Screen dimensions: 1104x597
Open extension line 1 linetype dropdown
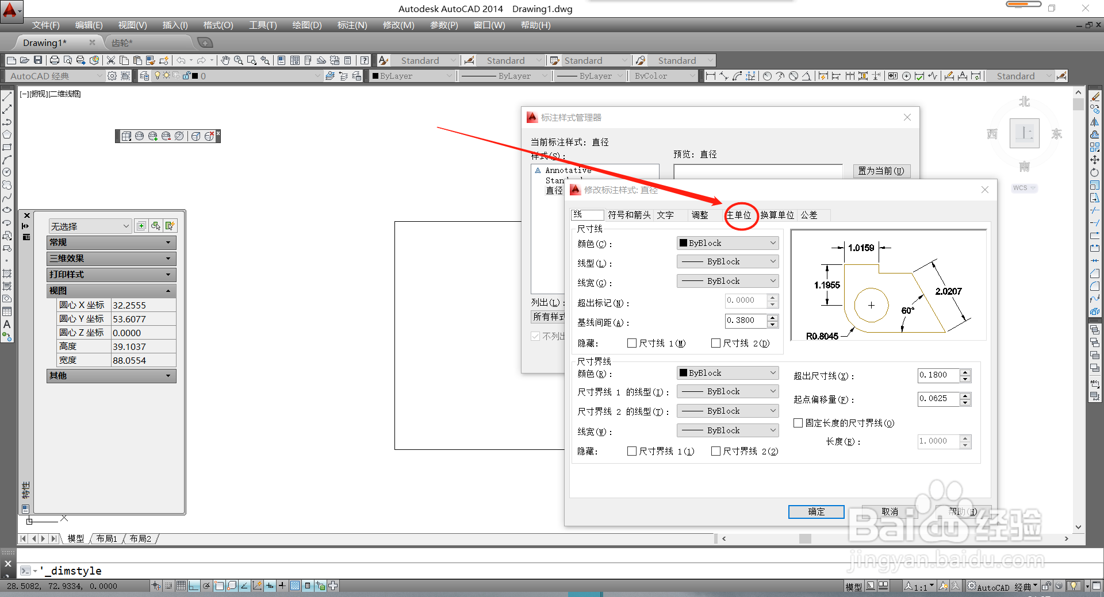(727, 391)
